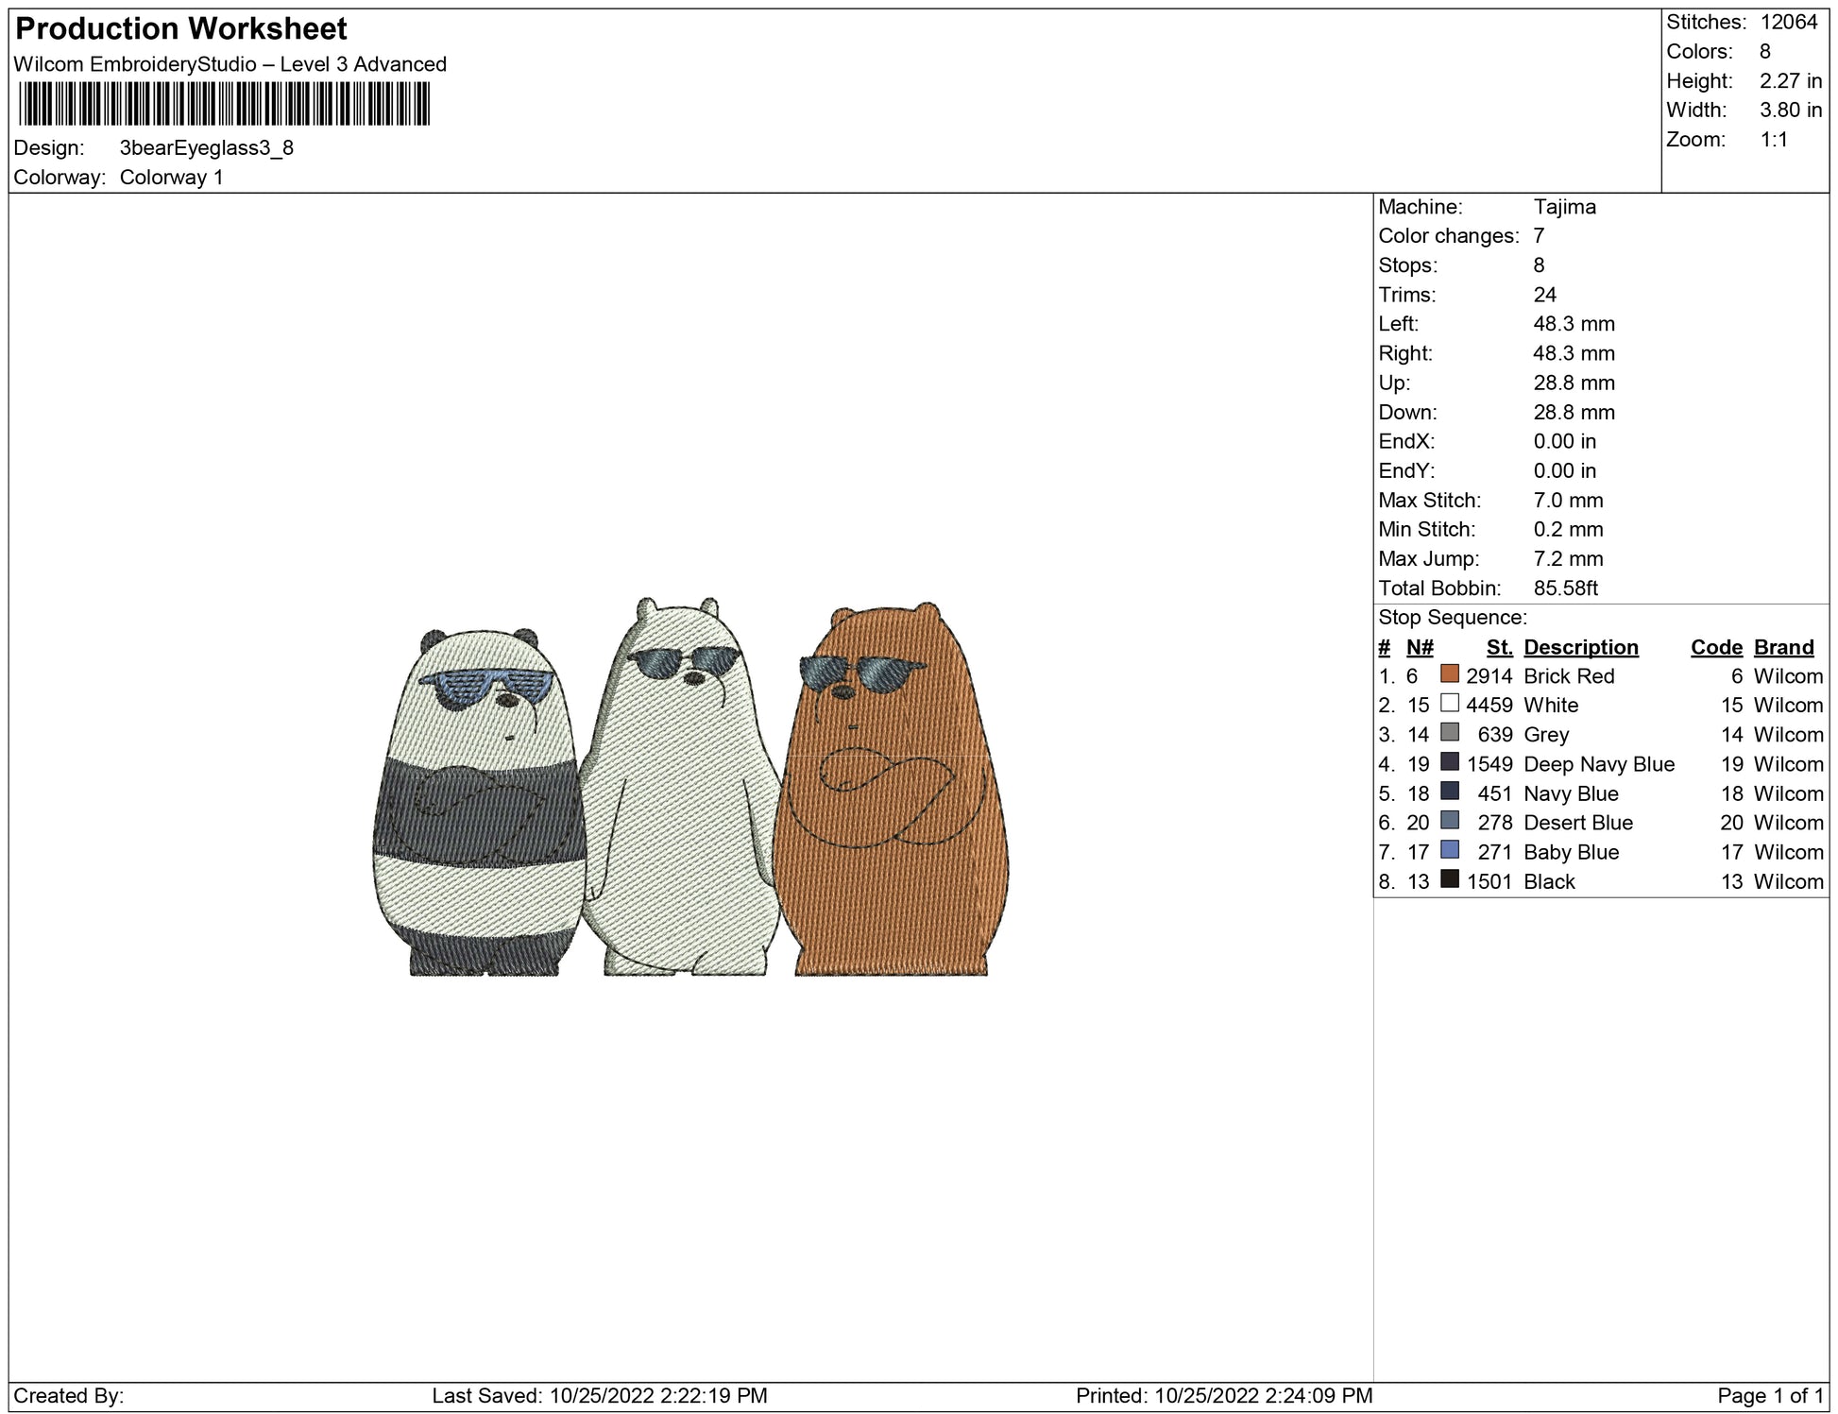Click the Deep Navy Blue swatch
This screenshot has height=1414, width=1838.
click(x=1449, y=762)
